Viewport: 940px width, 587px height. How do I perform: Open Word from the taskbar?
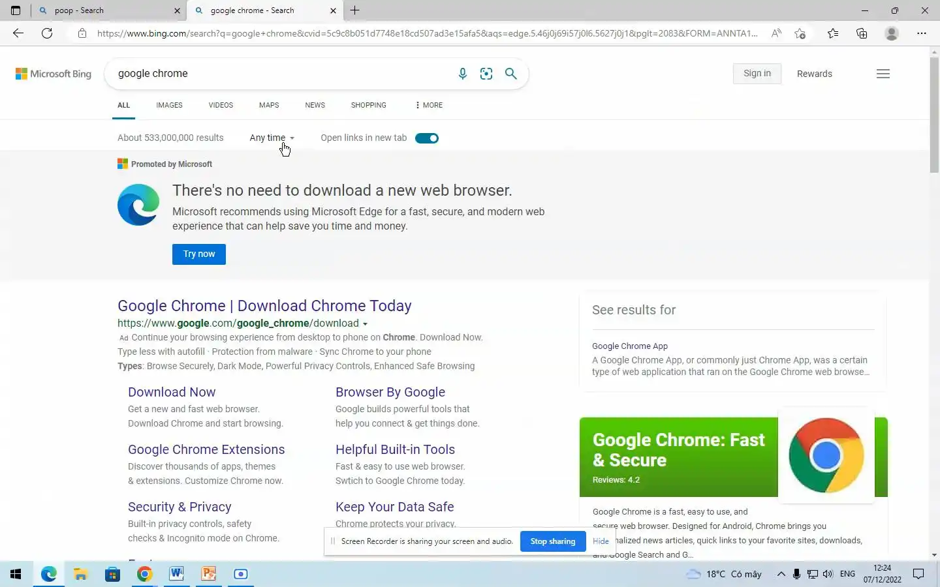coord(176,574)
